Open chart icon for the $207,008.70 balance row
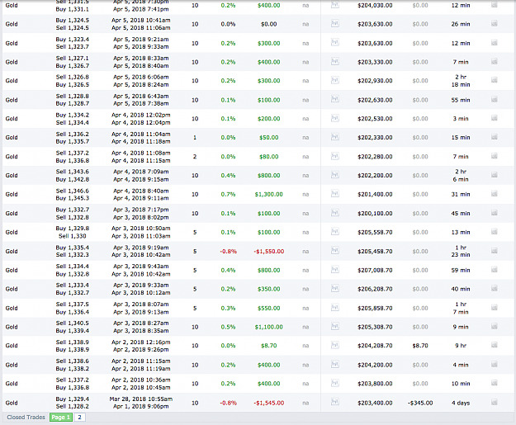The width and height of the screenshot is (516, 425). 335,269
